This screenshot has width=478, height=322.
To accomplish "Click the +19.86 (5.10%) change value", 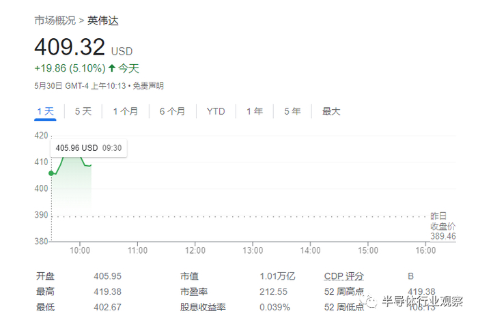I will tap(70, 68).
